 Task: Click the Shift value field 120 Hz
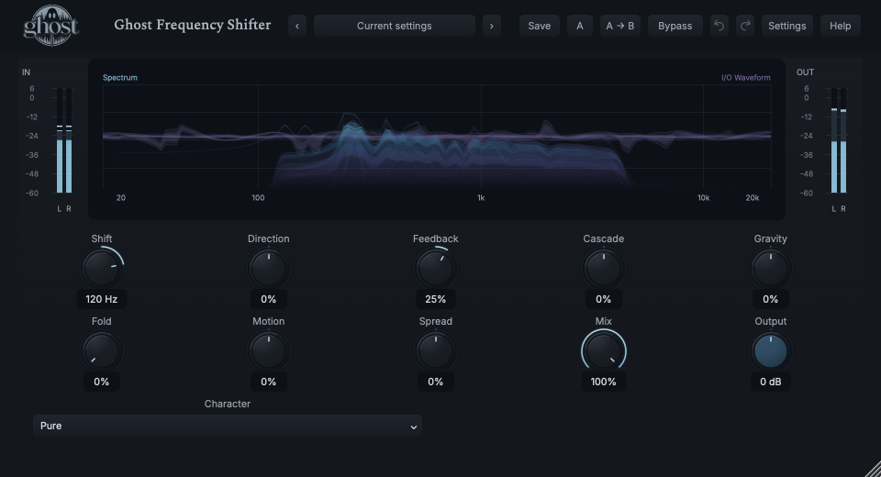[x=102, y=299]
